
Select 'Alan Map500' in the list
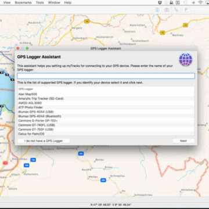[106, 94]
